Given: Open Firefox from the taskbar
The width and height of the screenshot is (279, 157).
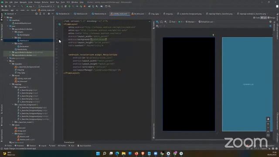Looking at the screenshot, I should click(136, 154).
